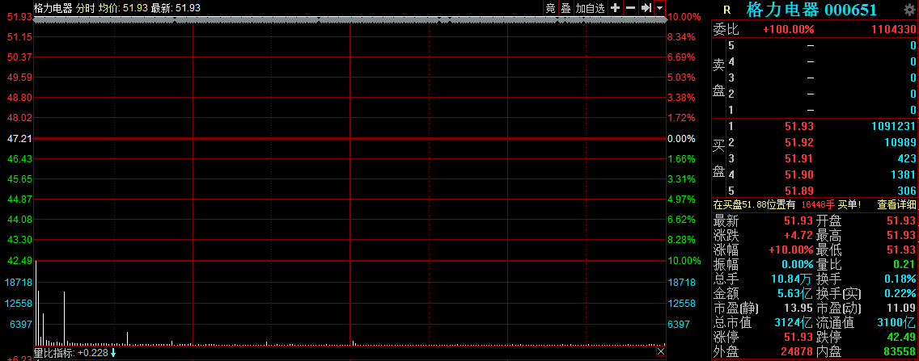
Task: Click the 买盘 section label
Action: click(719, 158)
